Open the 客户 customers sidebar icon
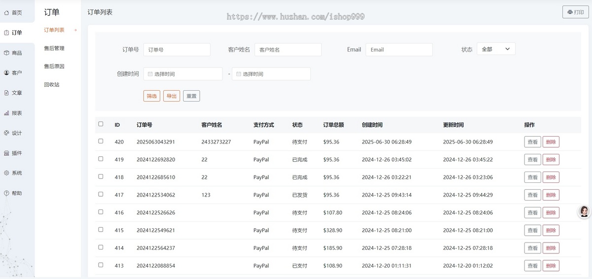This screenshot has height=279, width=592. point(6,73)
